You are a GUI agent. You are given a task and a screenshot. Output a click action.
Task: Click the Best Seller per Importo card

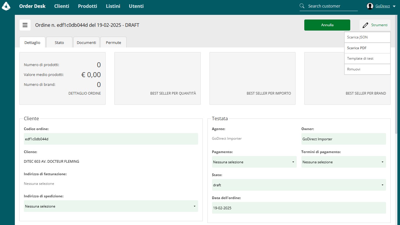[253, 78]
